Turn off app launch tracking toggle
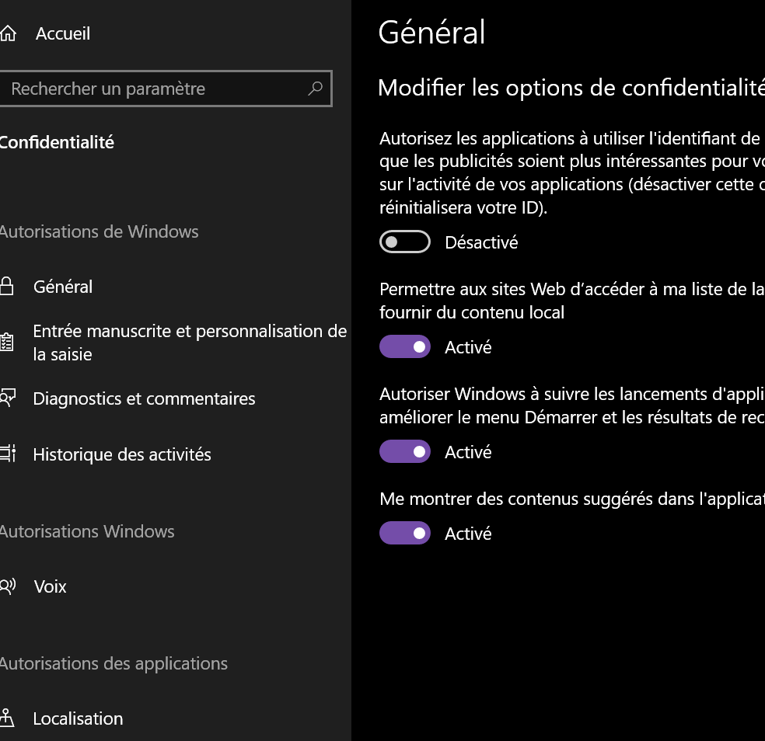This screenshot has width=765, height=741. tap(405, 451)
